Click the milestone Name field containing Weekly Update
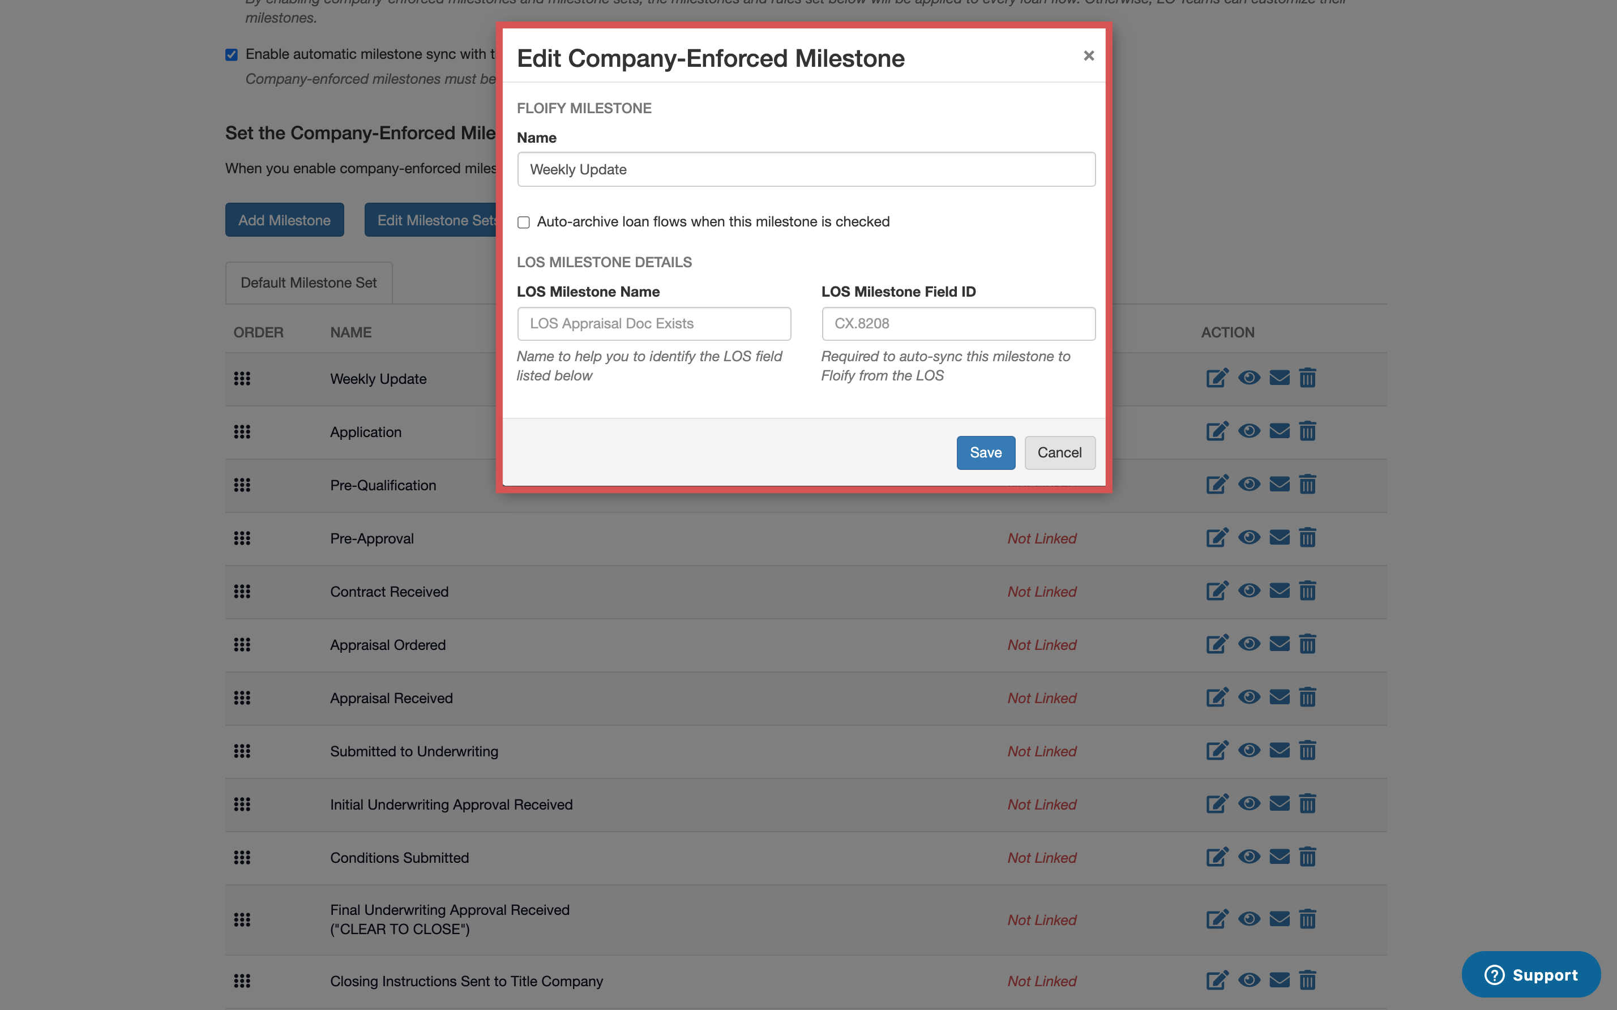 [806, 169]
